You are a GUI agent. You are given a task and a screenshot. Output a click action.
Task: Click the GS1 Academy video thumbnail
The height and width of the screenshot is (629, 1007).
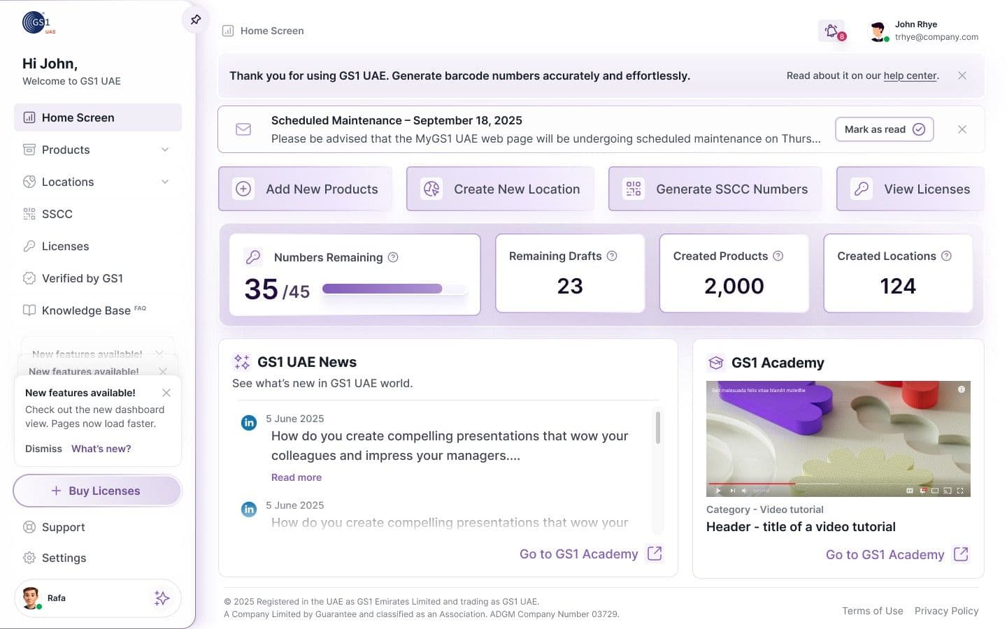pyautogui.click(x=838, y=439)
